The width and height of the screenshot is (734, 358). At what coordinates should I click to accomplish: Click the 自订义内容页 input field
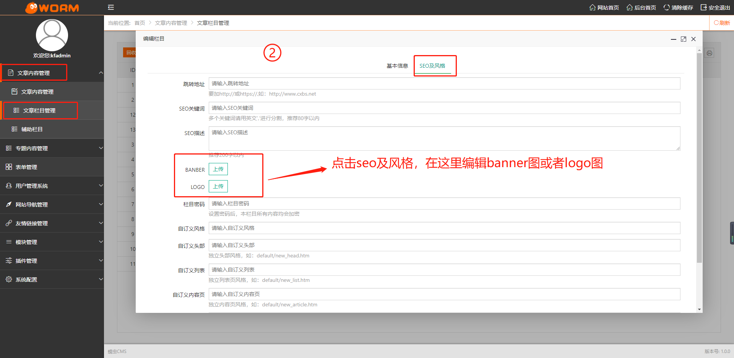point(444,294)
